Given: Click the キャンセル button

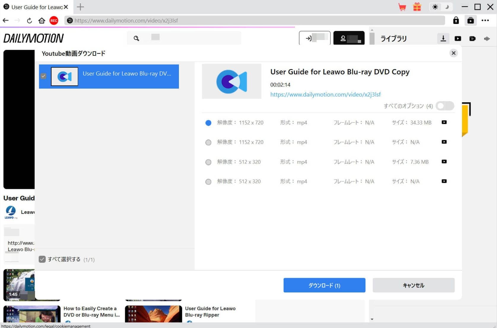Looking at the screenshot, I should tap(413, 285).
